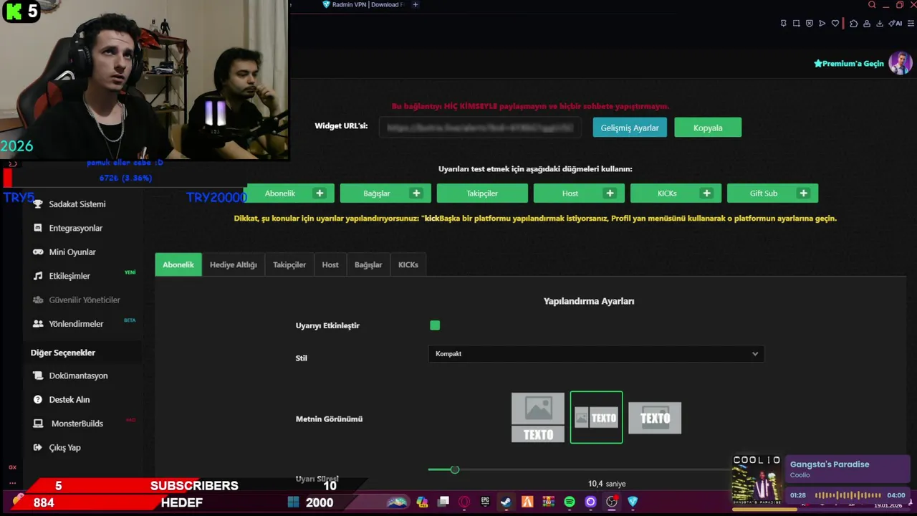Click the Dokümantasyon document icon

click(38, 376)
